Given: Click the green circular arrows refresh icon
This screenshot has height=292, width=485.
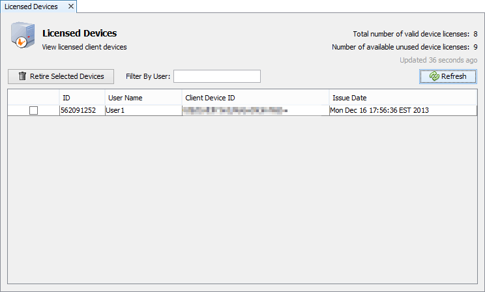Looking at the screenshot, I should tap(434, 76).
